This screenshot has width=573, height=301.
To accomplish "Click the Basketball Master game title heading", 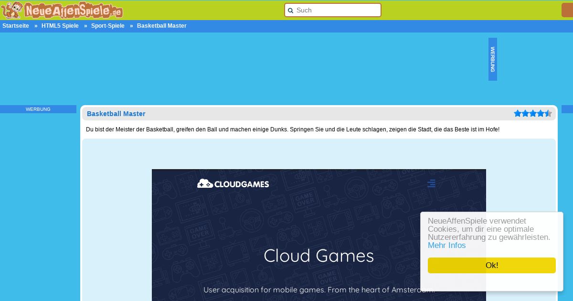I will coord(116,114).
